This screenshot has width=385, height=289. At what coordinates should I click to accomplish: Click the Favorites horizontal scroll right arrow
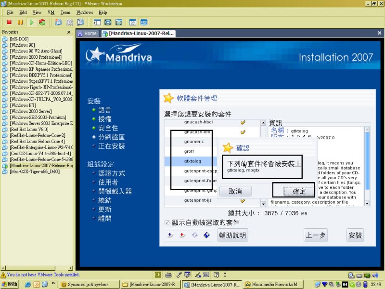(x=71, y=268)
